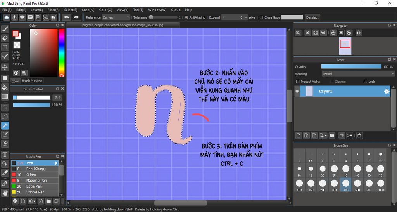This screenshot has width=397, height=212.
Task: Switch to the Brush Preview tab
Action: pyautogui.click(x=32, y=81)
